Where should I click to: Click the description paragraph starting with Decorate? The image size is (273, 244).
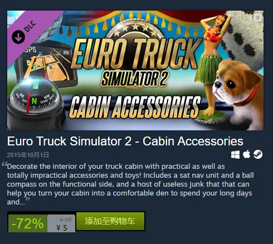[x=130, y=184]
